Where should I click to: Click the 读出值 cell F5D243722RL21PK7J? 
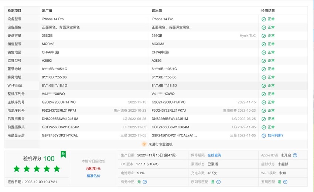point(168,111)
